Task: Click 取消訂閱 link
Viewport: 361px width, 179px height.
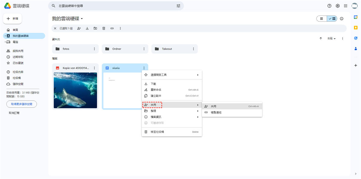Action: (x=14, y=113)
